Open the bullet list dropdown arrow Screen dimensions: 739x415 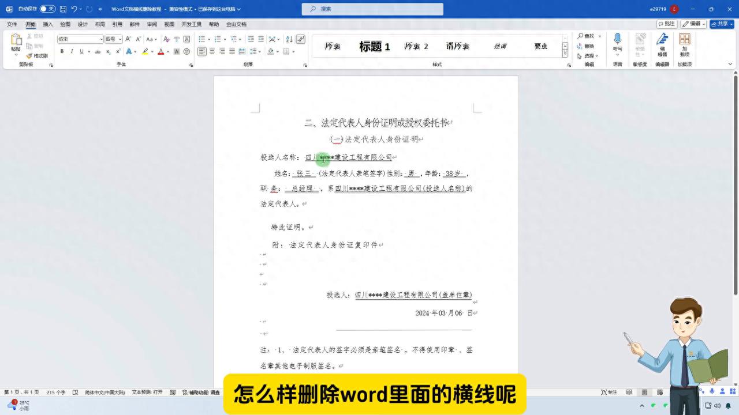tap(209, 39)
